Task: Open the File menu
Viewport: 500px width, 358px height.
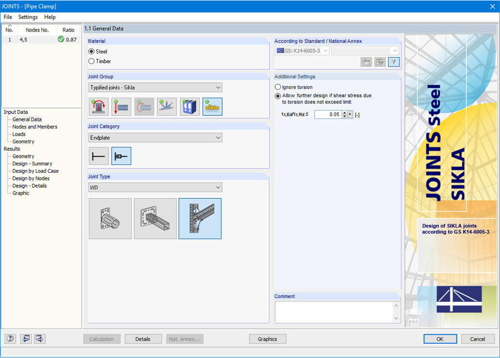Action: 8,17
